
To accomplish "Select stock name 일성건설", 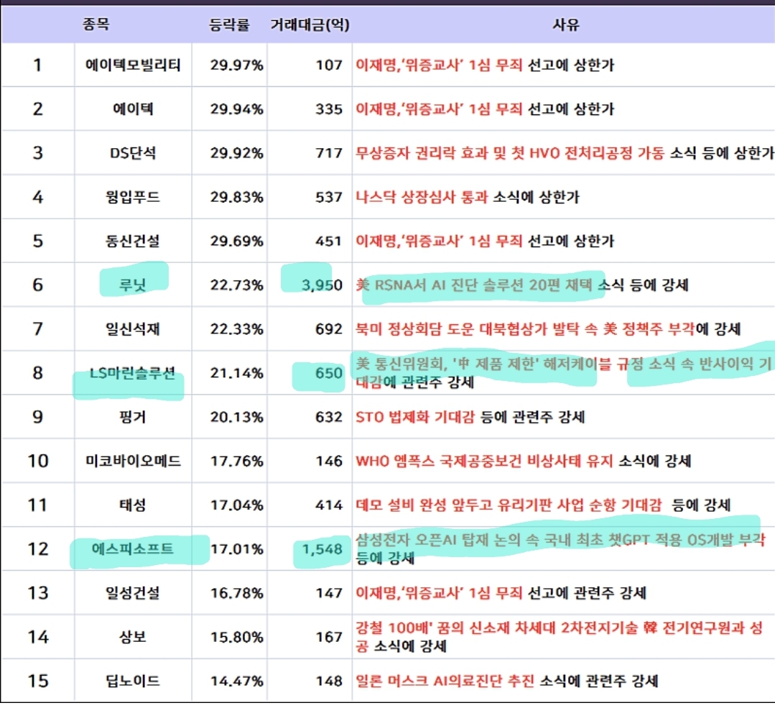I will [133, 593].
